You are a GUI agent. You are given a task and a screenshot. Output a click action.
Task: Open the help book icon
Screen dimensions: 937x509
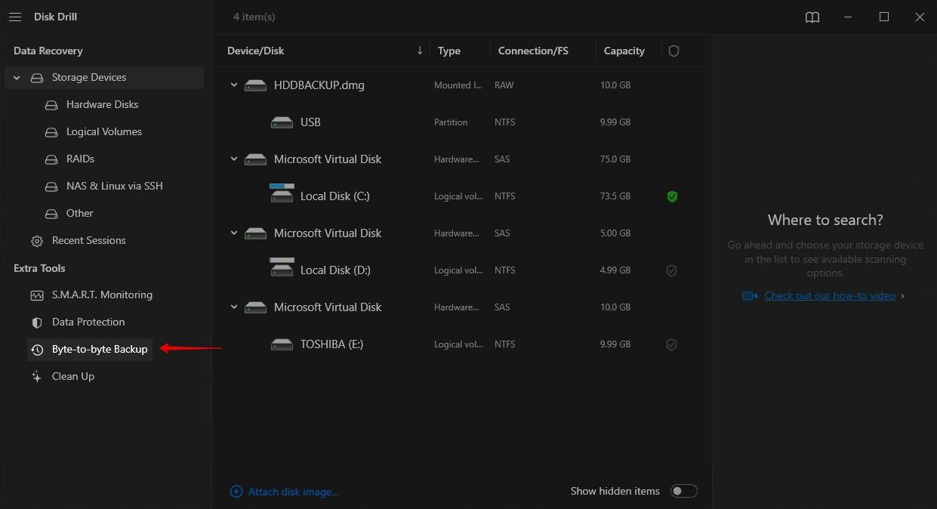tap(812, 17)
